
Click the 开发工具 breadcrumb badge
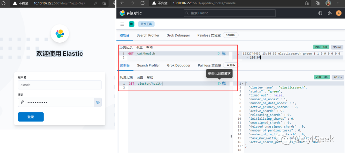[x=146, y=24]
